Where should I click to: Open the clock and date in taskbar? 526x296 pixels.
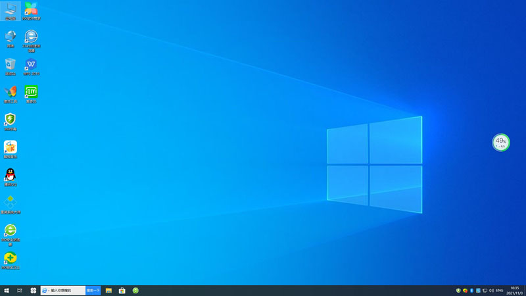[514, 290]
